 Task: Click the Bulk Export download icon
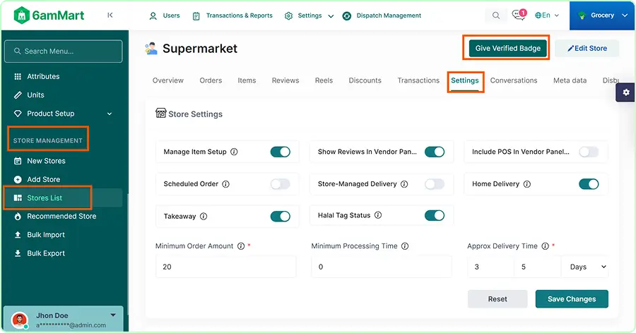(x=18, y=253)
